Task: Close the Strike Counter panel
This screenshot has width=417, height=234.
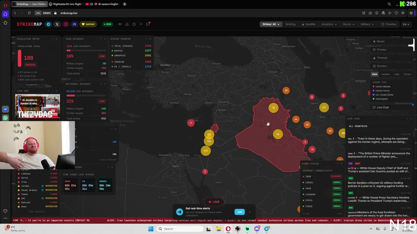Action: click(150, 39)
